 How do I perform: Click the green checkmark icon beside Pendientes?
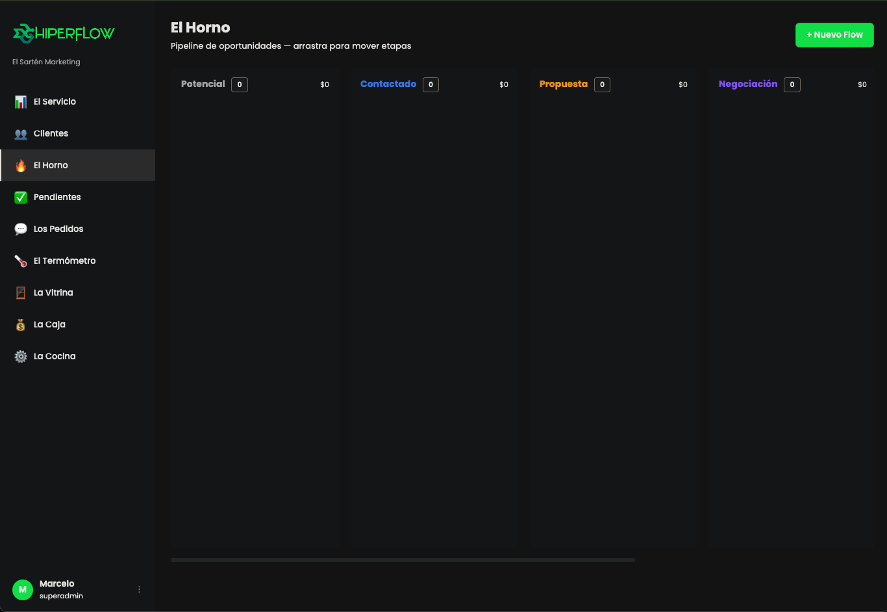tap(21, 198)
